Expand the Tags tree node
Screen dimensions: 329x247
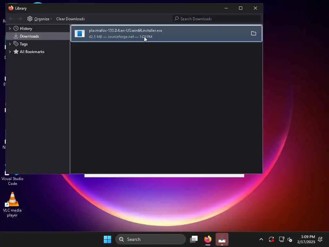(10, 44)
